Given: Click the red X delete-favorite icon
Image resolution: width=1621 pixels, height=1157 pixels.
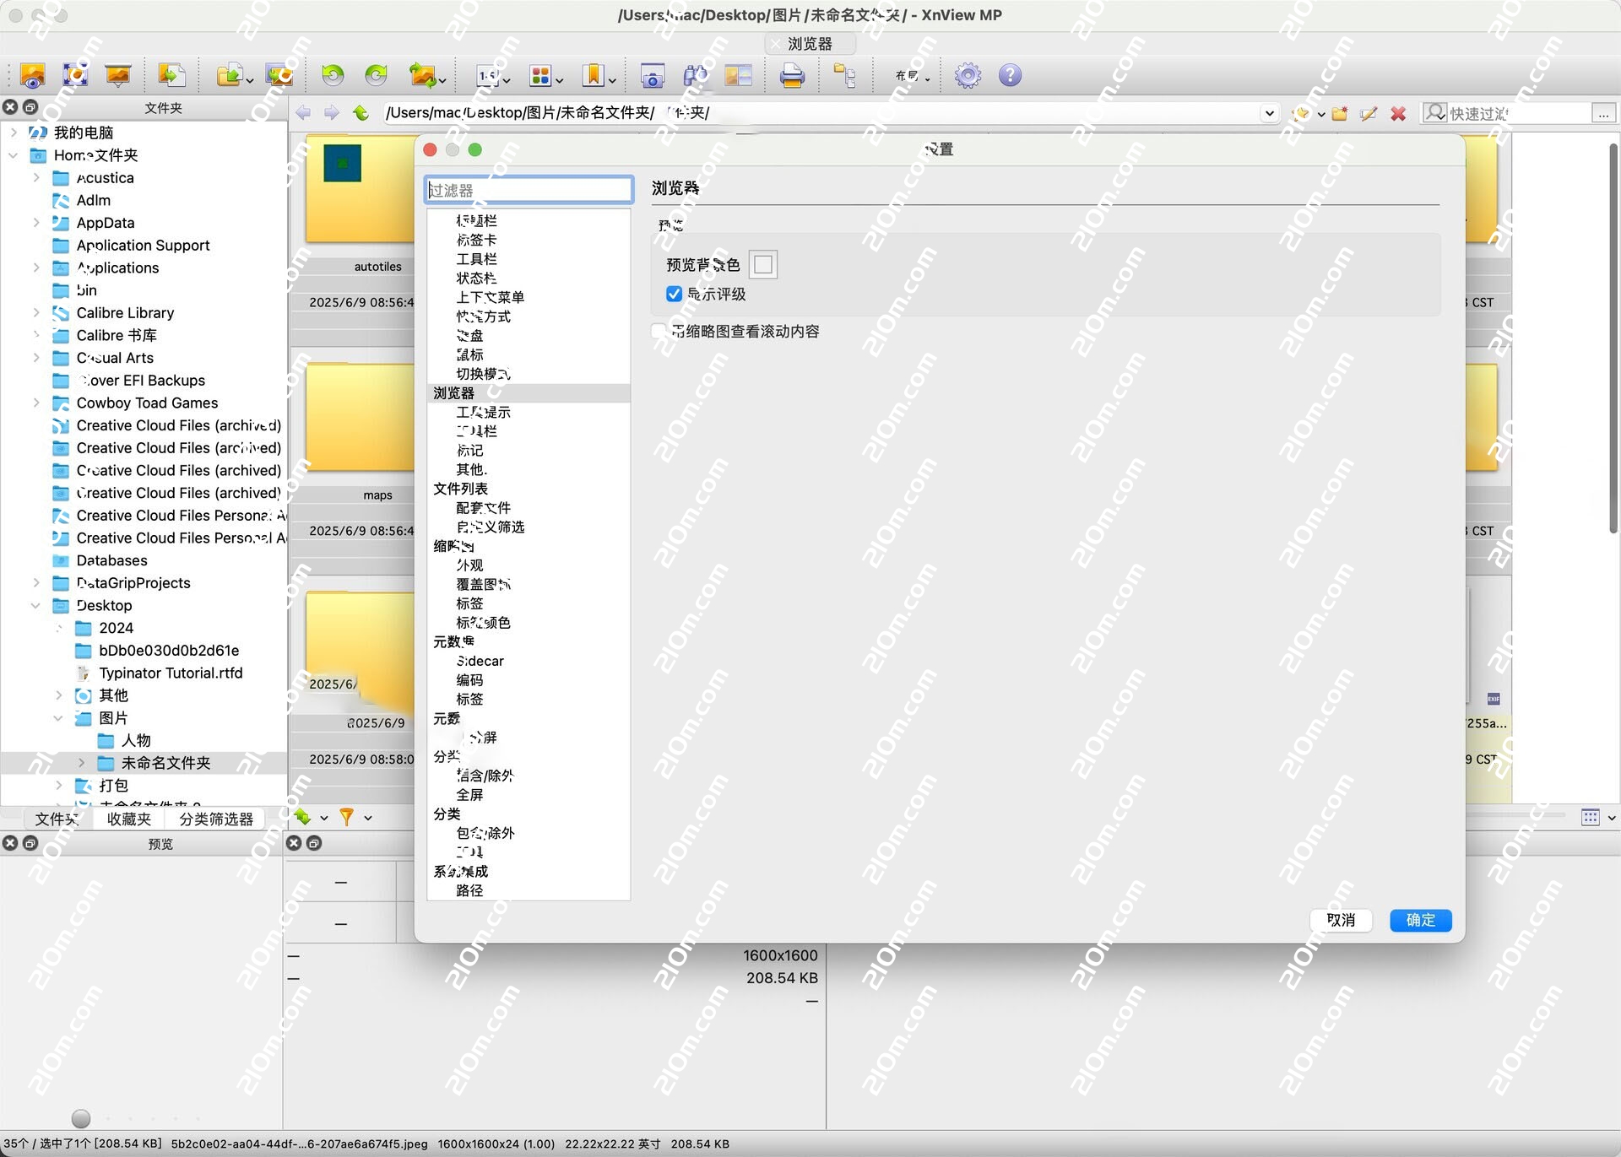Looking at the screenshot, I should 1398,113.
